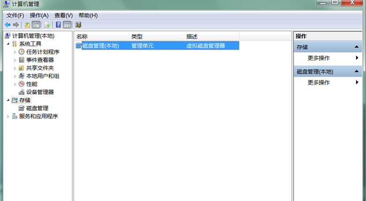The height and width of the screenshot is (201, 366).
Task: Click the rightmost toolbar settings icon
Action: (78, 25)
